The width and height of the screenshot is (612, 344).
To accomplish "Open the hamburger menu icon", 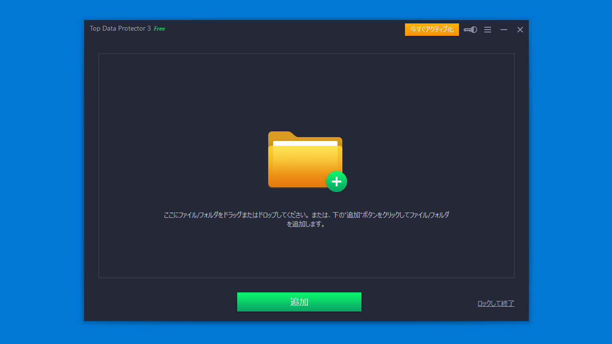I will [x=488, y=30].
